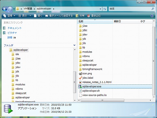Screen dimensions: 157x118
Task: Select the sqldeveloper.sh script icon
Action: [x=80, y=91]
